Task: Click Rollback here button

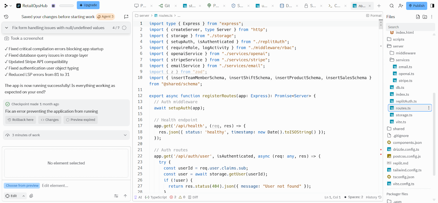Action: pyautogui.click(x=21, y=120)
